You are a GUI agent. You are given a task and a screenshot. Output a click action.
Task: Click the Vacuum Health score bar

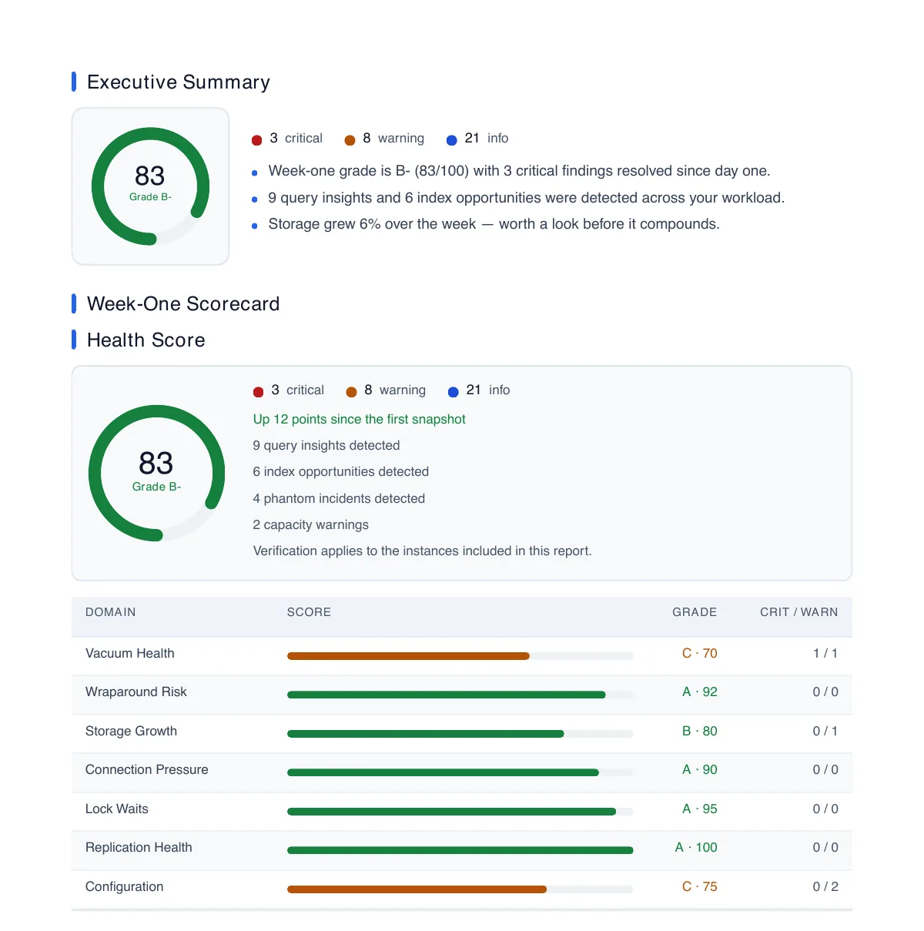point(460,656)
